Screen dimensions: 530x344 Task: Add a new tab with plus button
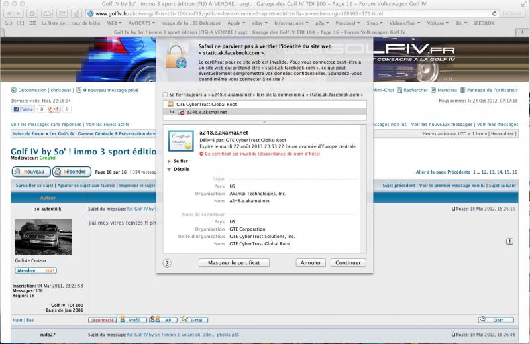coord(522,32)
